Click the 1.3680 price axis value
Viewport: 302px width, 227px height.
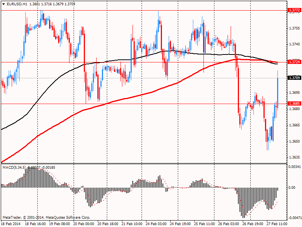tap(295, 109)
